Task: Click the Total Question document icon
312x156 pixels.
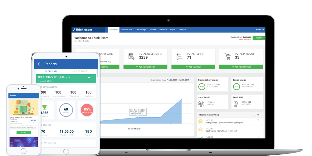Action: coord(131,56)
